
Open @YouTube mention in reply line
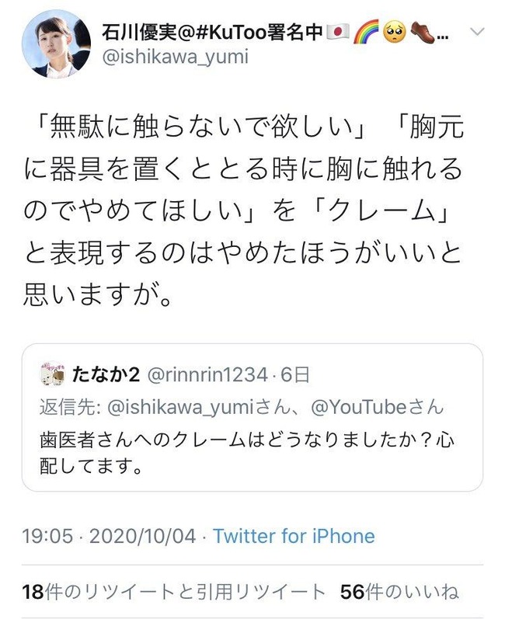[358, 407]
